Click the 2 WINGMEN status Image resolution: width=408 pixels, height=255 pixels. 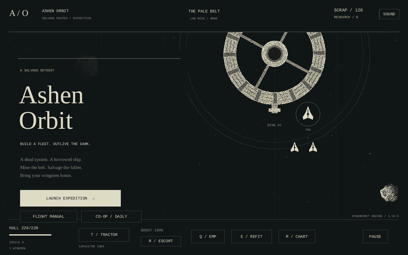[17, 248]
